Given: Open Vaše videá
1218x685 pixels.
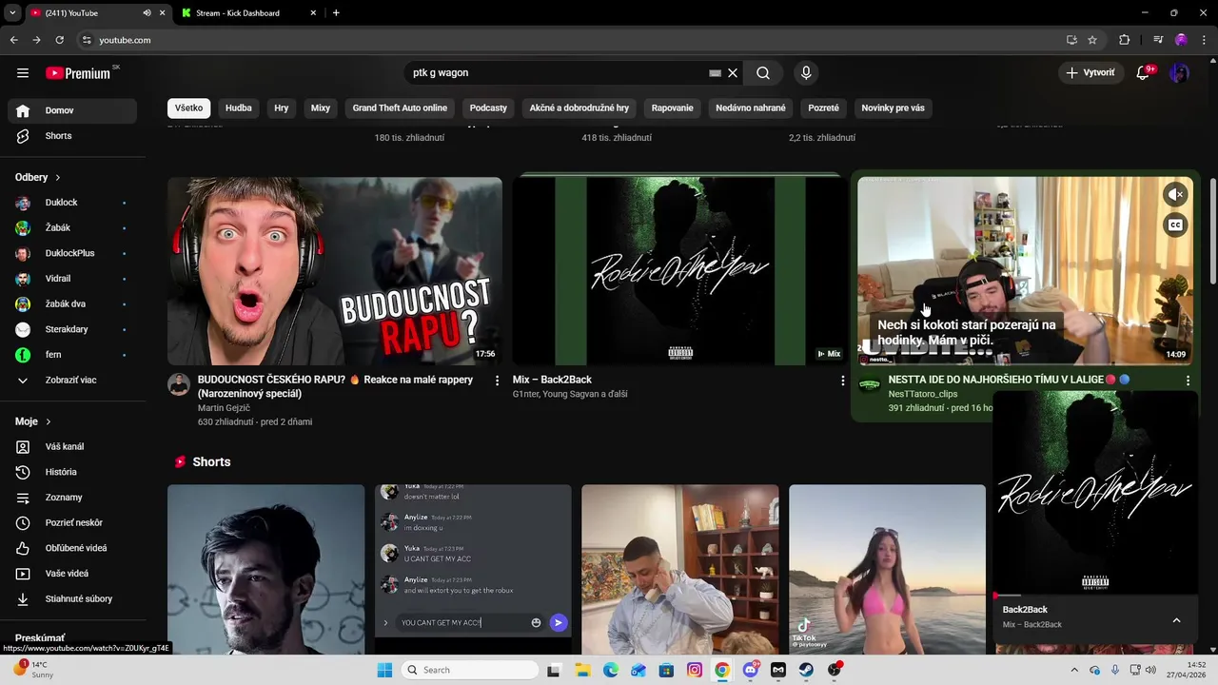Looking at the screenshot, I should tap(72, 574).
